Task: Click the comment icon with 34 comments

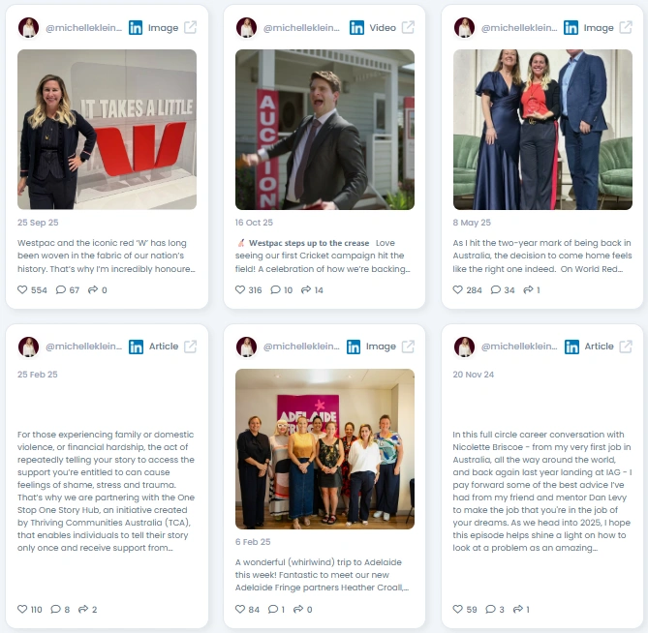Action: 496,289
